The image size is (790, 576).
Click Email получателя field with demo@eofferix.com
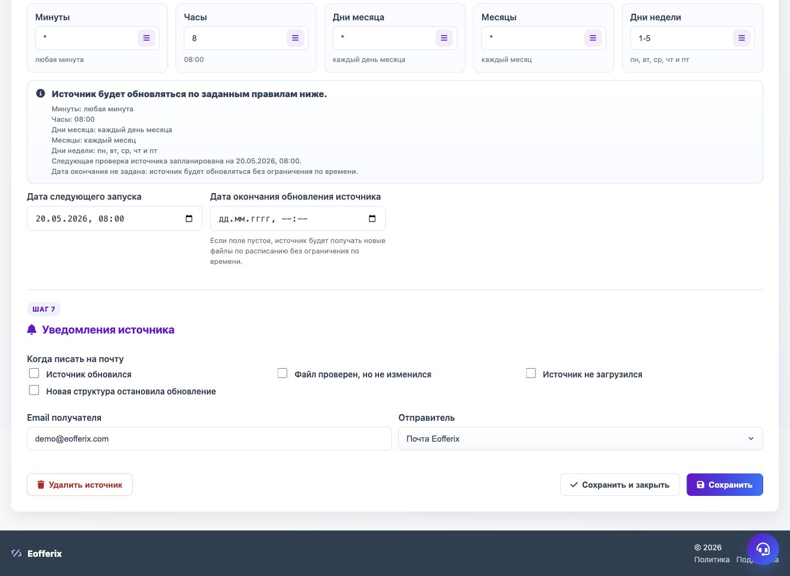click(209, 438)
